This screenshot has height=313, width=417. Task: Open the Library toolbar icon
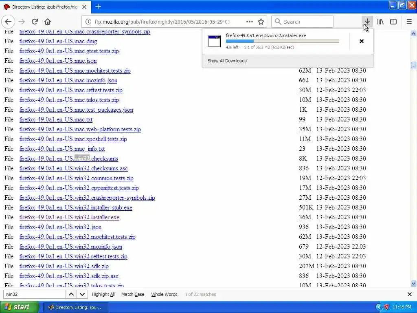point(380,22)
